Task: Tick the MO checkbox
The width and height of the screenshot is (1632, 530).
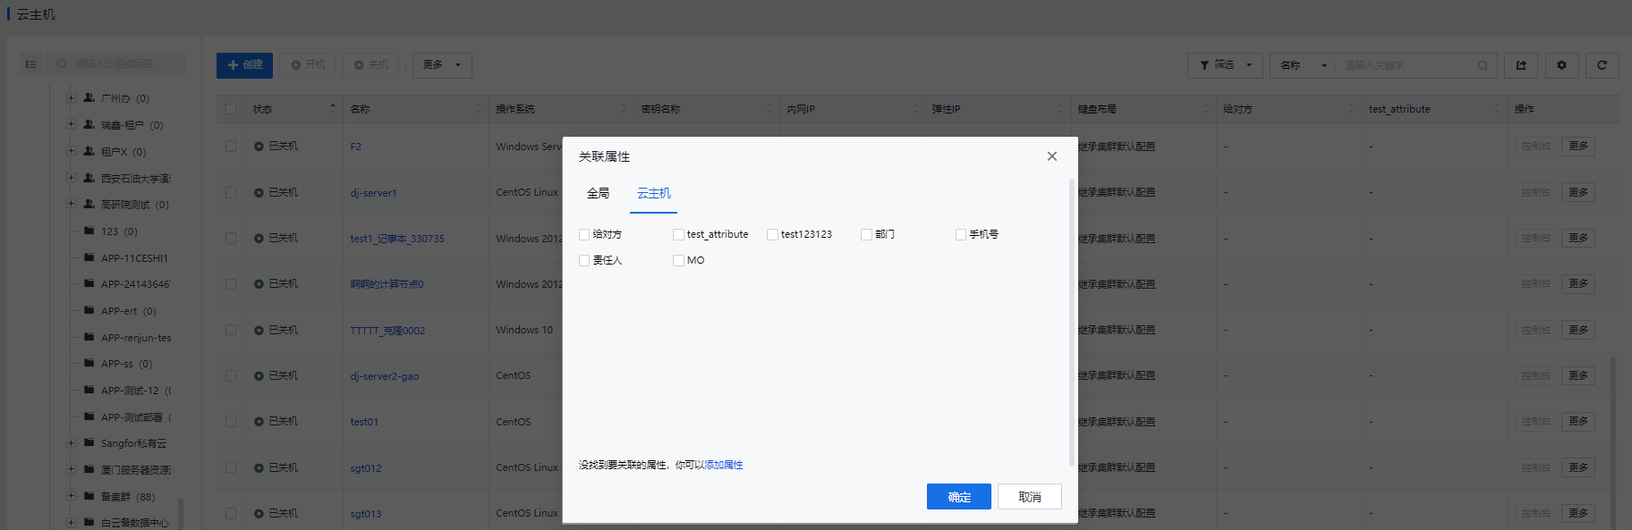Action: click(678, 260)
